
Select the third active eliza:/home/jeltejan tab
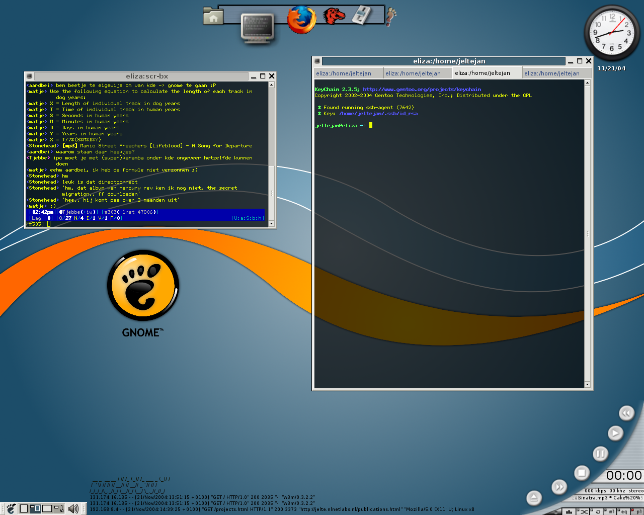pos(487,73)
